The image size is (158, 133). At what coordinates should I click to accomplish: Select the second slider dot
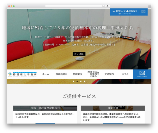coord(77,81)
